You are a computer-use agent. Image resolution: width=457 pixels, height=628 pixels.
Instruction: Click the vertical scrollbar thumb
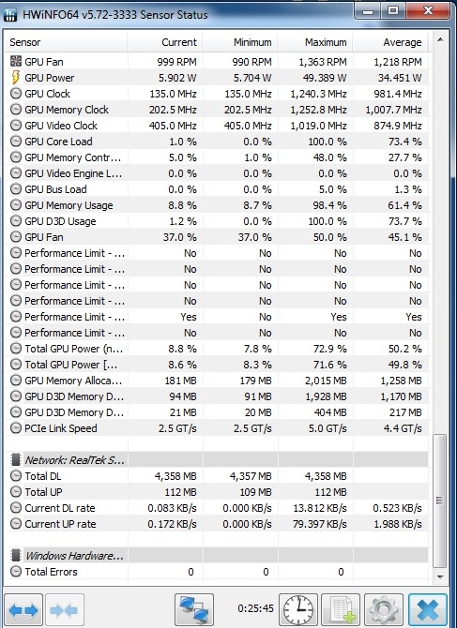tap(440, 501)
